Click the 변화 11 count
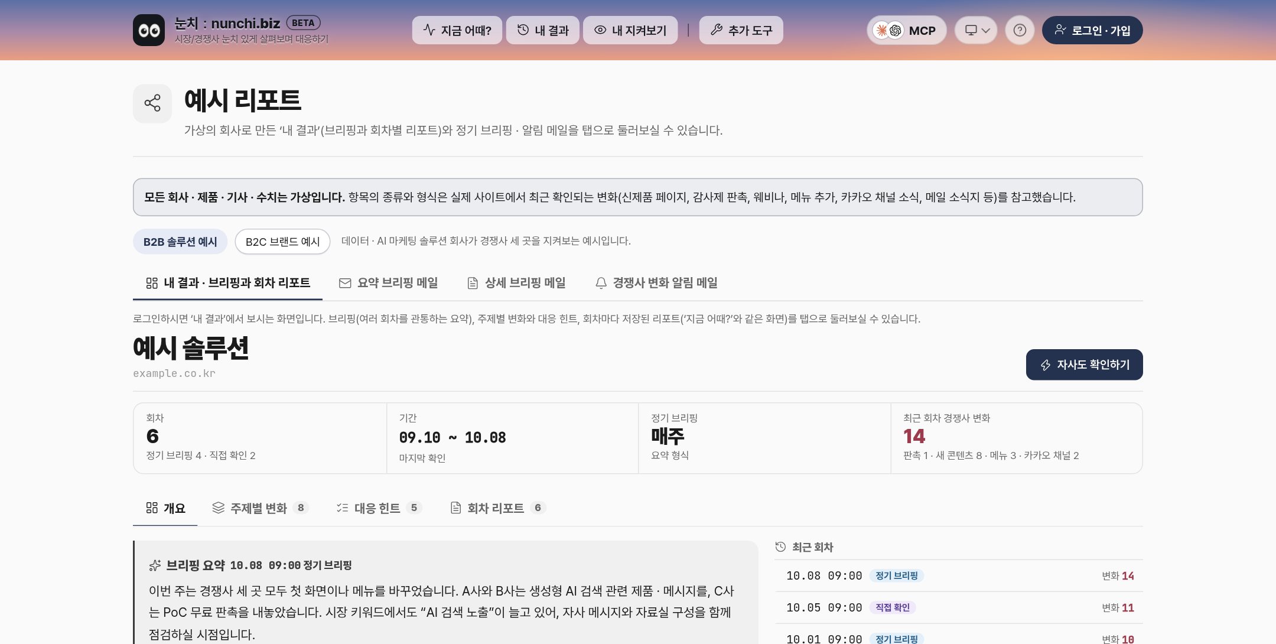 click(1118, 608)
